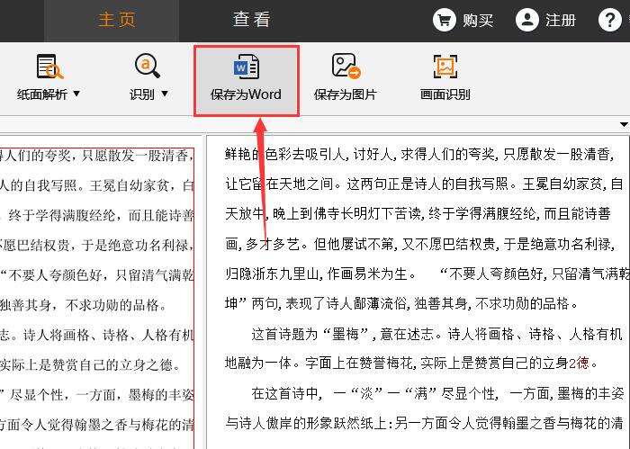630x449 pixels.
Task: Click the 保存为图片 label
Action: point(346,94)
